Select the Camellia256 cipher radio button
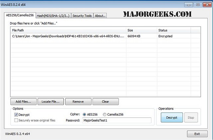This screenshot has height=140, width=213. (105, 114)
